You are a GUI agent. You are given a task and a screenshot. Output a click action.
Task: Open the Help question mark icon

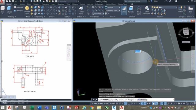point(176,1)
